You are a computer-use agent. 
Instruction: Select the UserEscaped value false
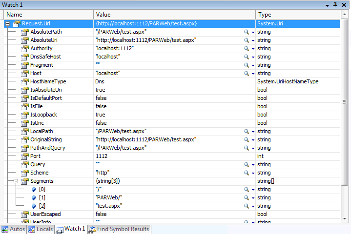pyautogui.click(x=101, y=214)
